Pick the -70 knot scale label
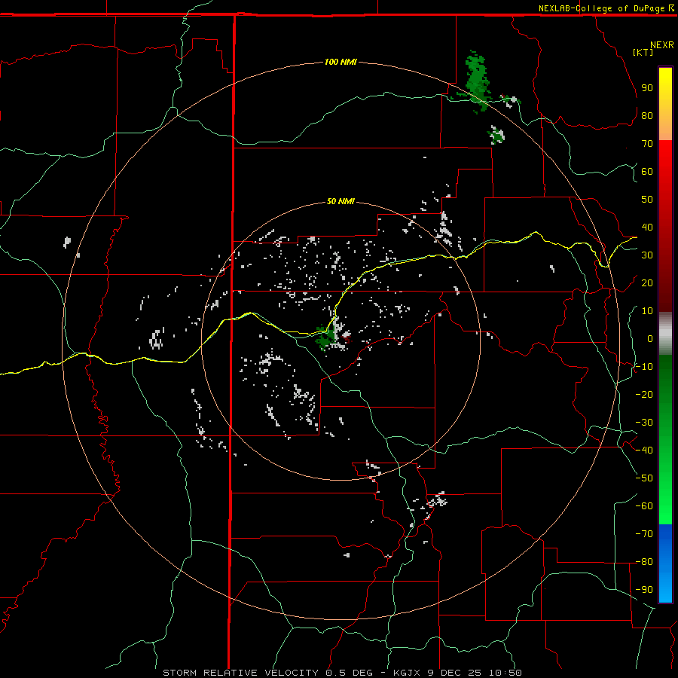 [644, 533]
